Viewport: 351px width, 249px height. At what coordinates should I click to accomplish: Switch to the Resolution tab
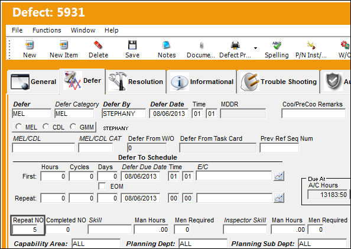(136, 82)
